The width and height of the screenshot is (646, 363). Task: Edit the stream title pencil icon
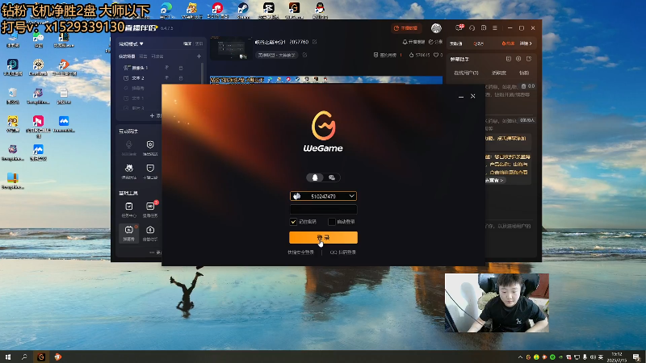tap(315, 42)
